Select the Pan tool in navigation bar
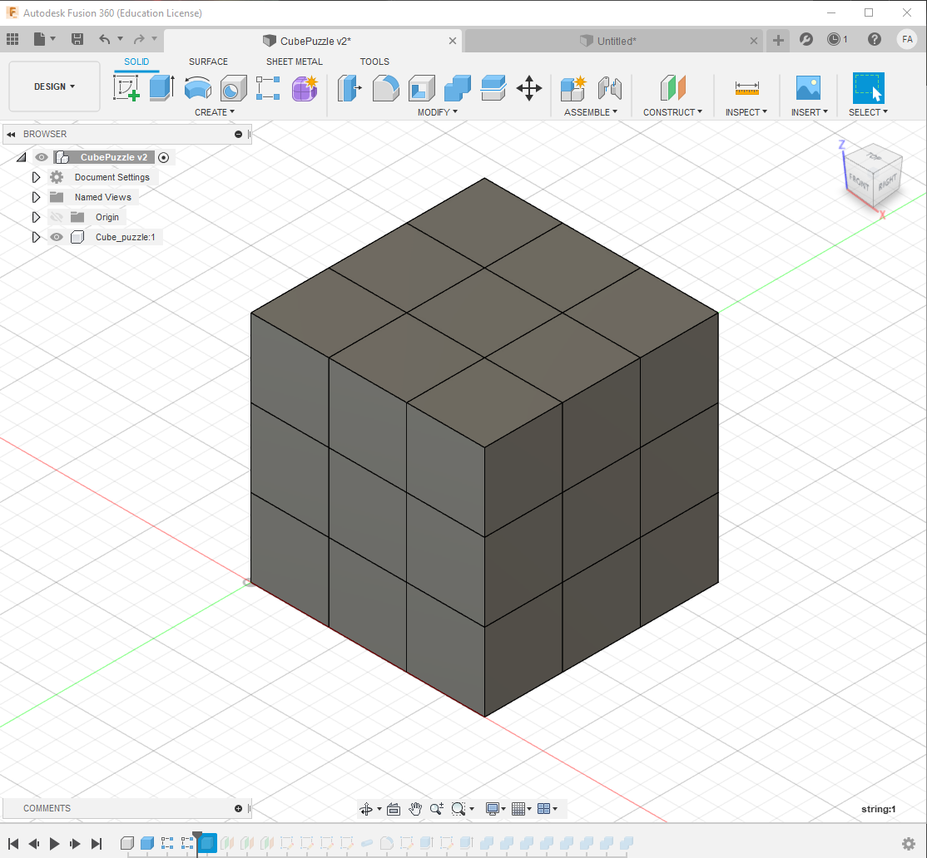The width and height of the screenshot is (927, 858). [415, 808]
